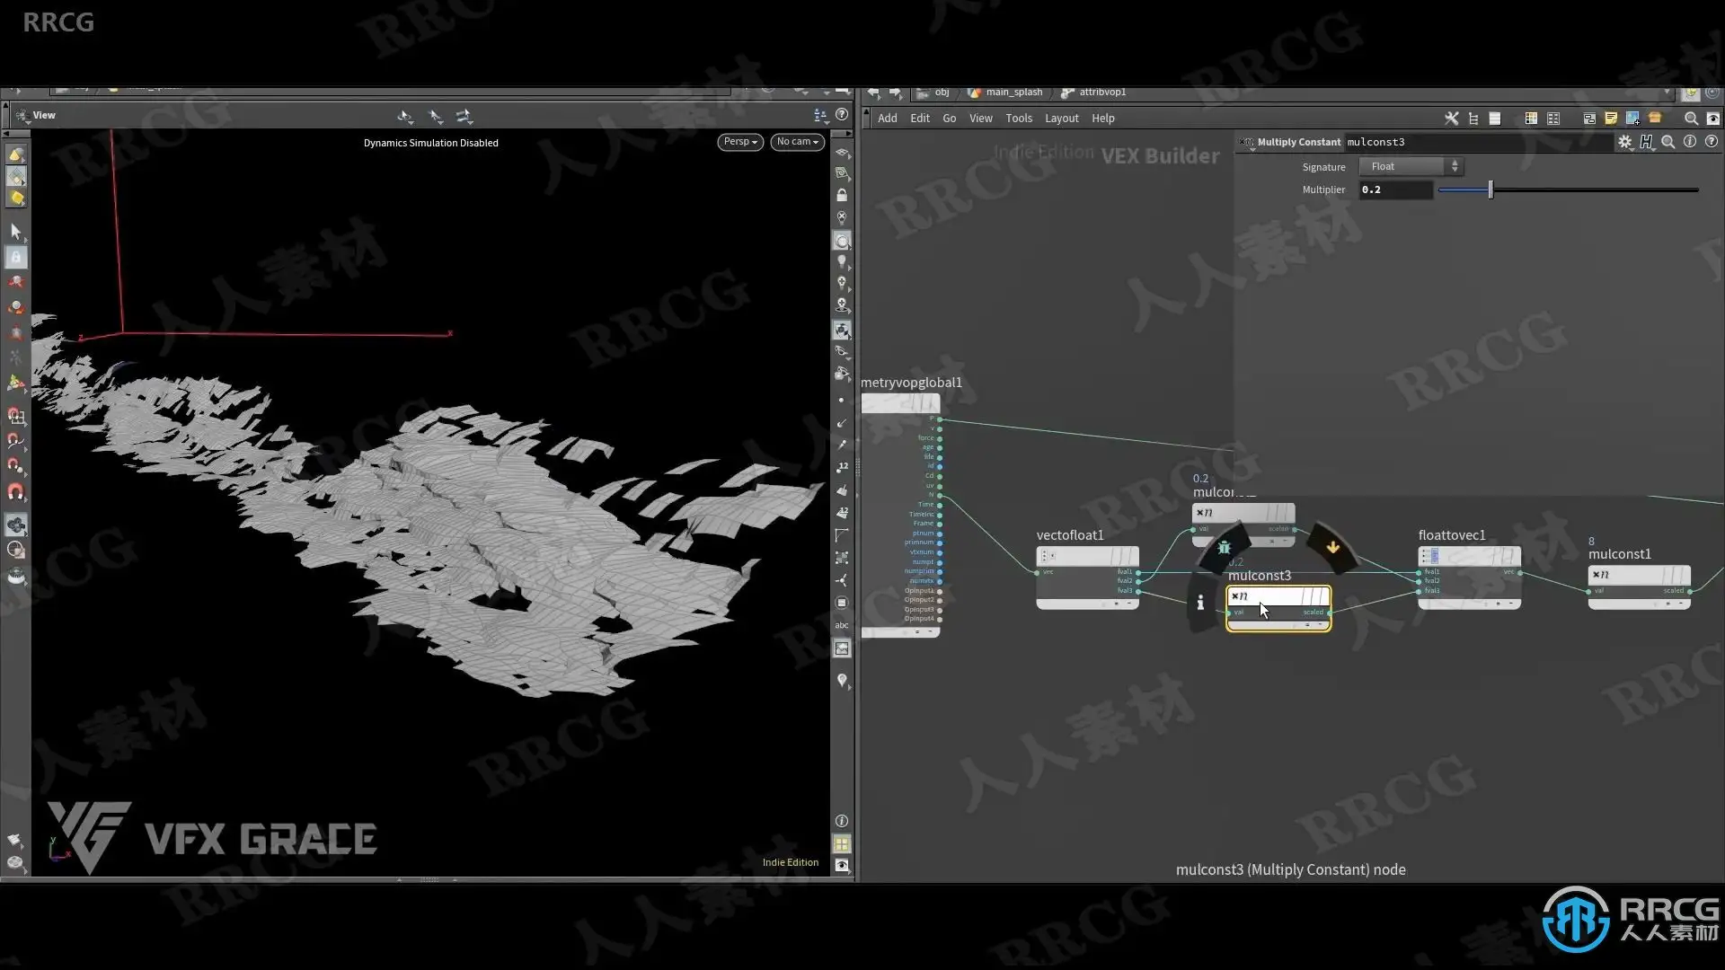Click the yellow down-arrow ring icon
Viewport: 1725px width, 970px height.
tap(1332, 547)
